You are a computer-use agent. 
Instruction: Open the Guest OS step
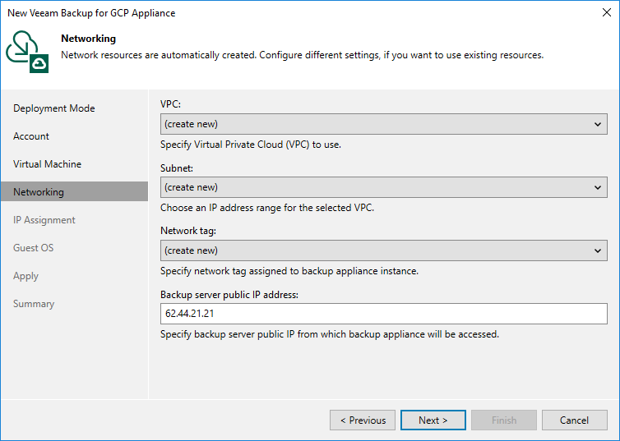pos(33,248)
